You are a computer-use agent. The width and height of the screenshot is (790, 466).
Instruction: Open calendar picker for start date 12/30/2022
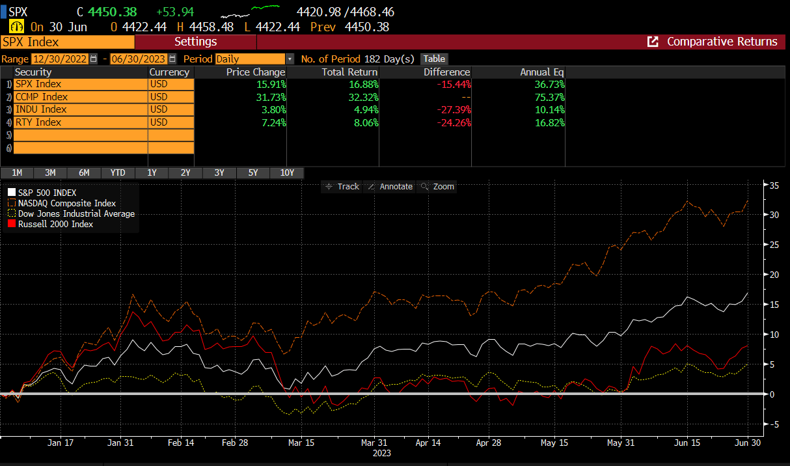pyautogui.click(x=94, y=59)
